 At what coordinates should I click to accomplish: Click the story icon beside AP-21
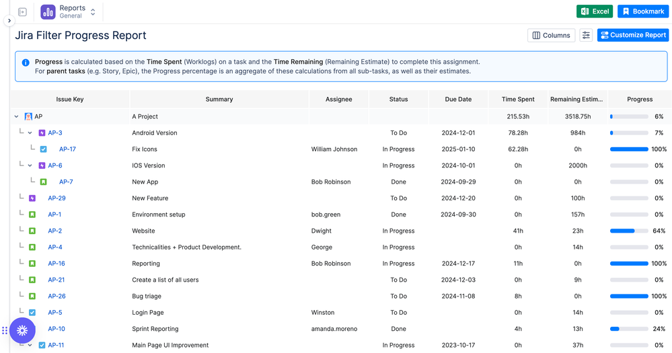(32, 280)
